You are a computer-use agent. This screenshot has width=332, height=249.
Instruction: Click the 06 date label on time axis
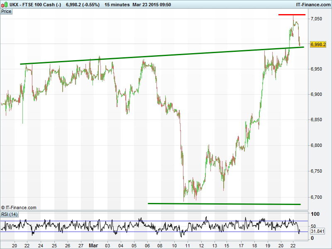(x=147, y=246)
